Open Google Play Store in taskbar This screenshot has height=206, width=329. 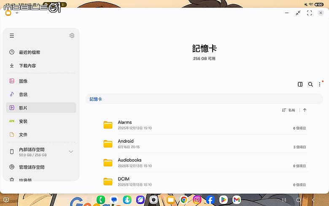224,200
